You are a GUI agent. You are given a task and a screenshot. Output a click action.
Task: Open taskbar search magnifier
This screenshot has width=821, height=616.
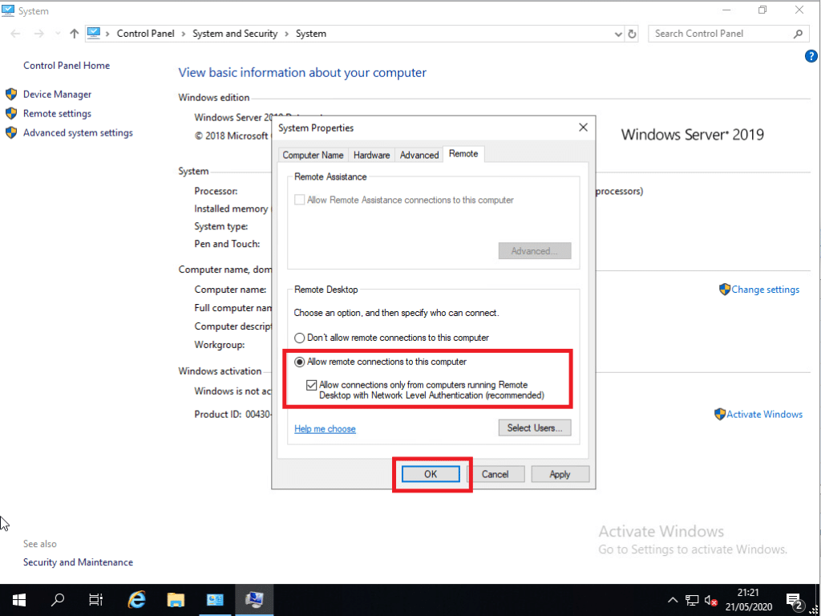(59, 600)
